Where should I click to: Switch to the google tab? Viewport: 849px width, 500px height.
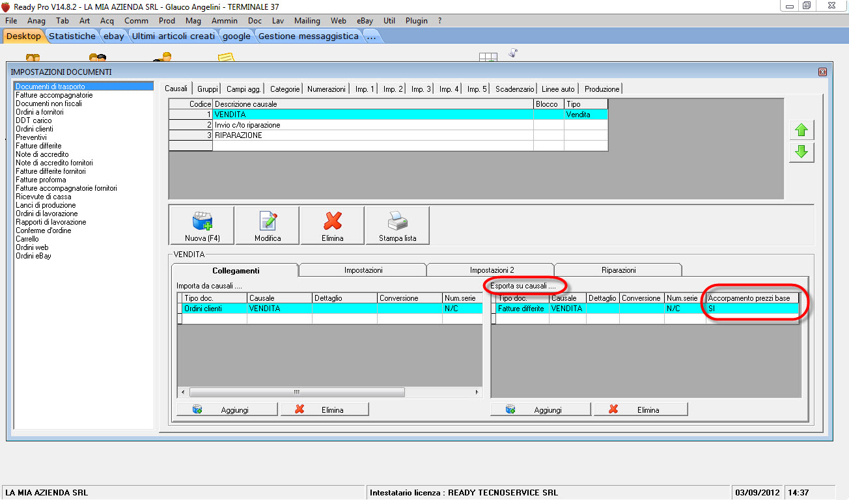[x=236, y=36]
